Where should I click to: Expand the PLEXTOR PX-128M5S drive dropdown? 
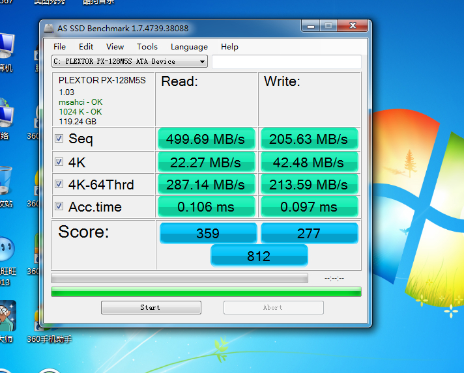click(130, 61)
